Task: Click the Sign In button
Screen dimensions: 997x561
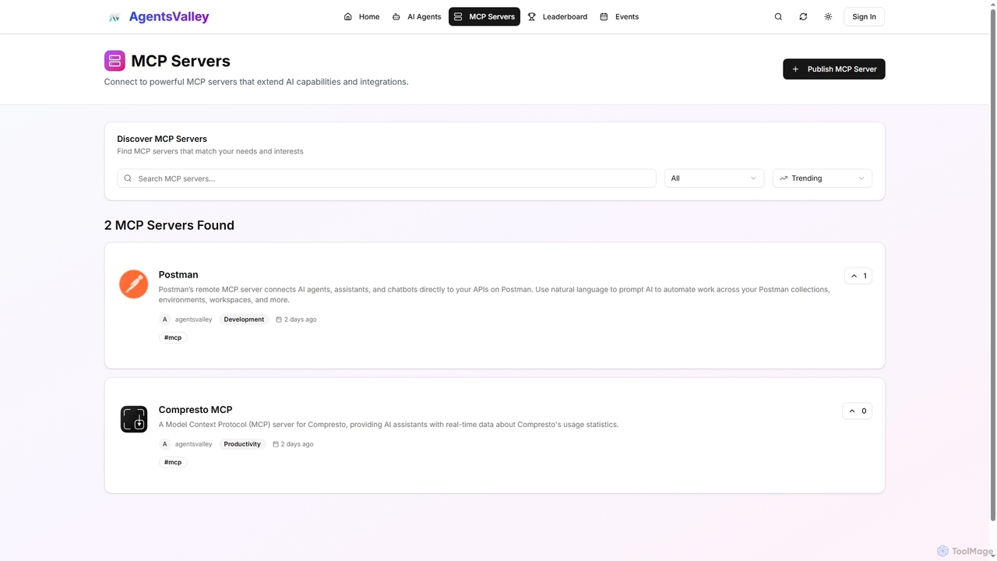Action: click(x=864, y=16)
